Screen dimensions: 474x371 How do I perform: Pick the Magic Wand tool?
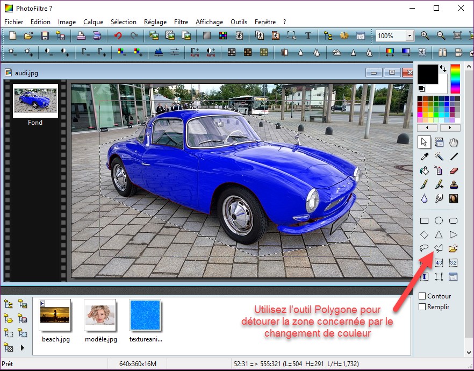439,156
